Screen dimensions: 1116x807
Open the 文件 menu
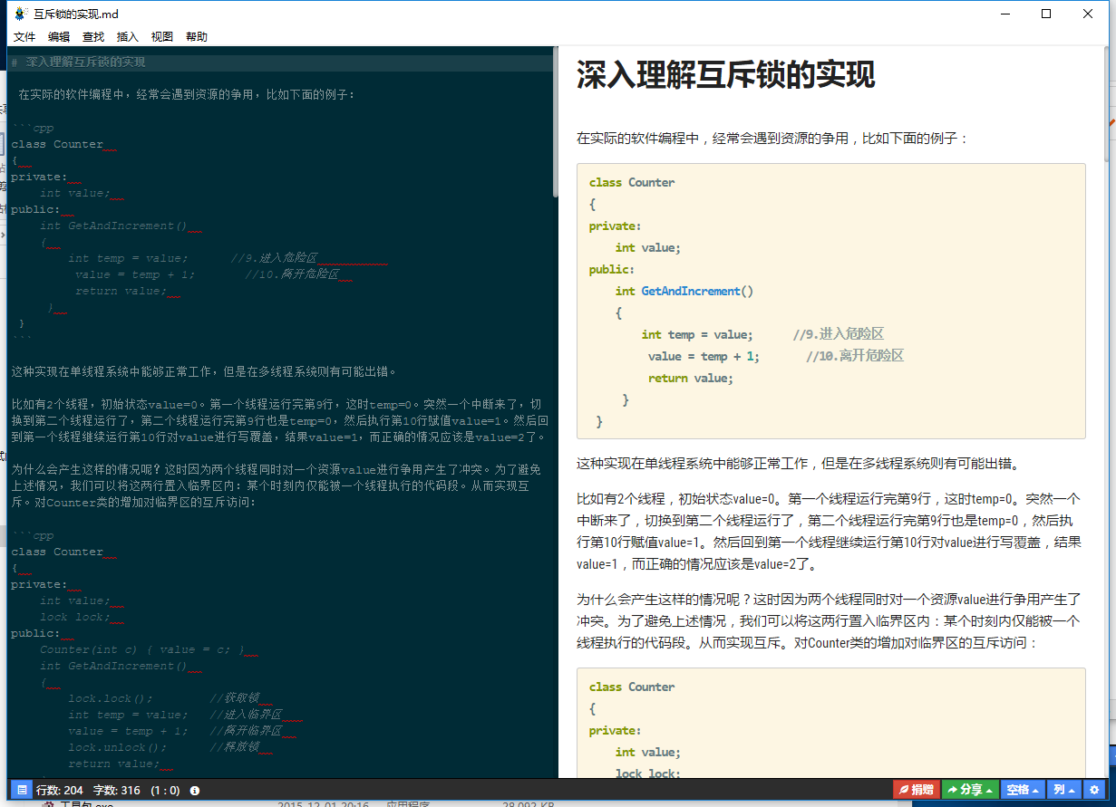24,37
